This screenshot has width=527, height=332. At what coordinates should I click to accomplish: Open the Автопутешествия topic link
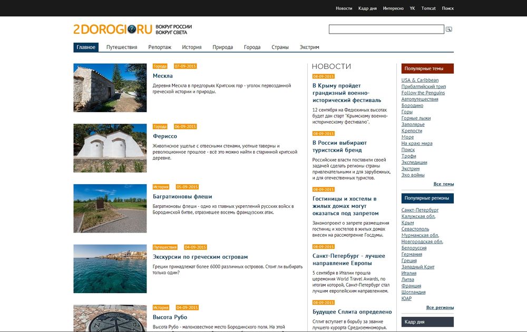click(420, 99)
